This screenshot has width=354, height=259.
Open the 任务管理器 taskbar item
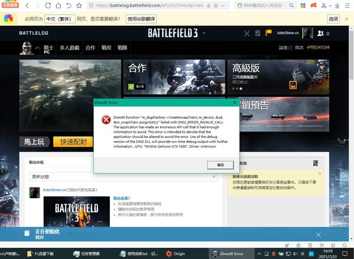pyautogui.click(x=87, y=254)
